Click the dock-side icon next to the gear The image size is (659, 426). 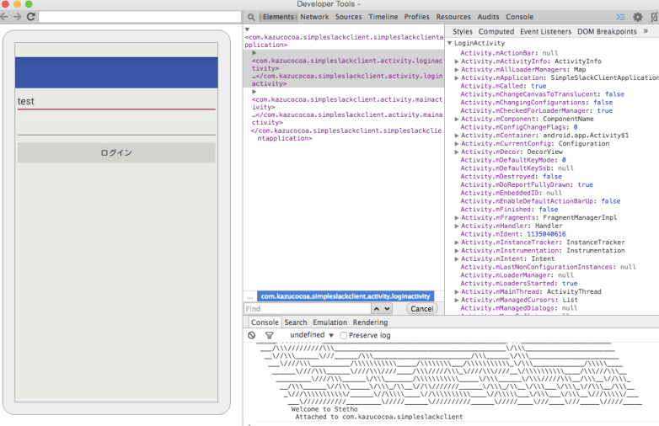654,17
